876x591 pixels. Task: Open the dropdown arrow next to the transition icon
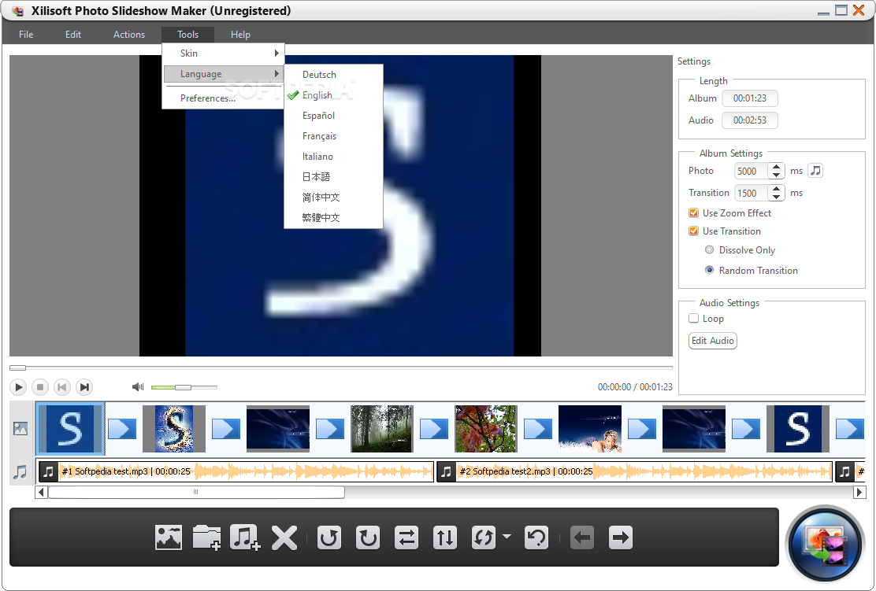pos(507,537)
